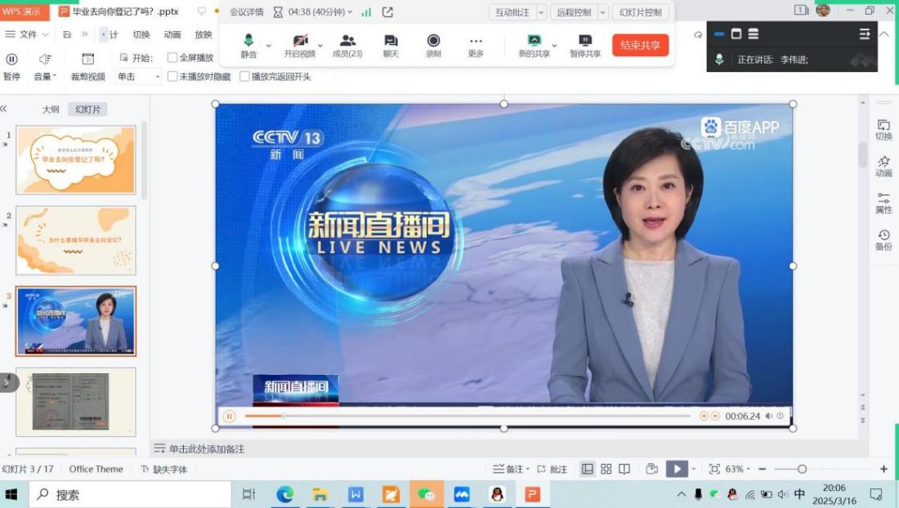Click the 幻灯片控制 button

tap(640, 12)
